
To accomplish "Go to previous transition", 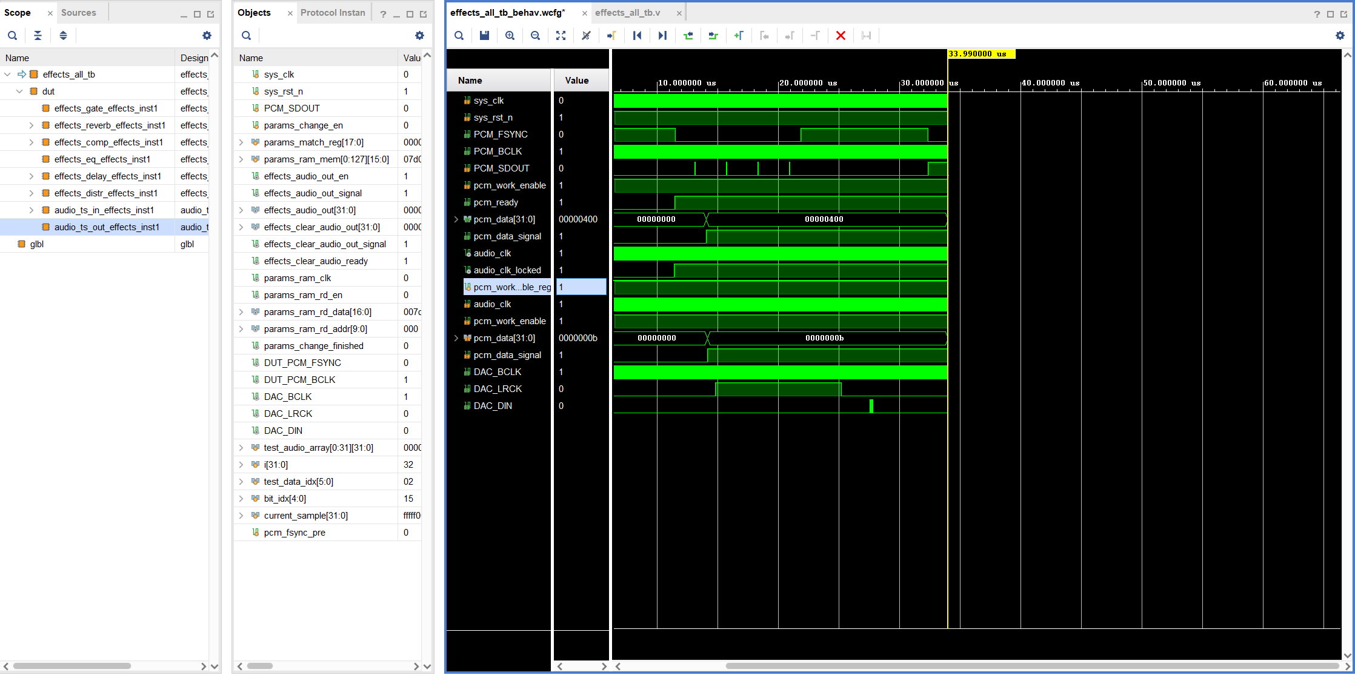I will pyautogui.click(x=688, y=36).
